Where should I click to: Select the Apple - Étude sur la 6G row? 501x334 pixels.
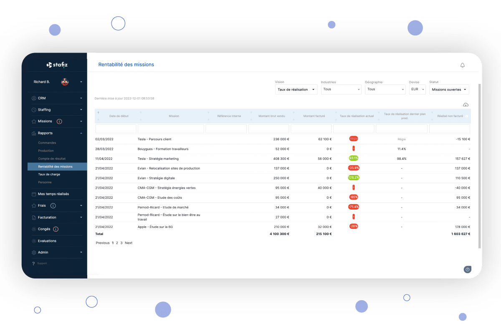pyautogui.click(x=283, y=227)
